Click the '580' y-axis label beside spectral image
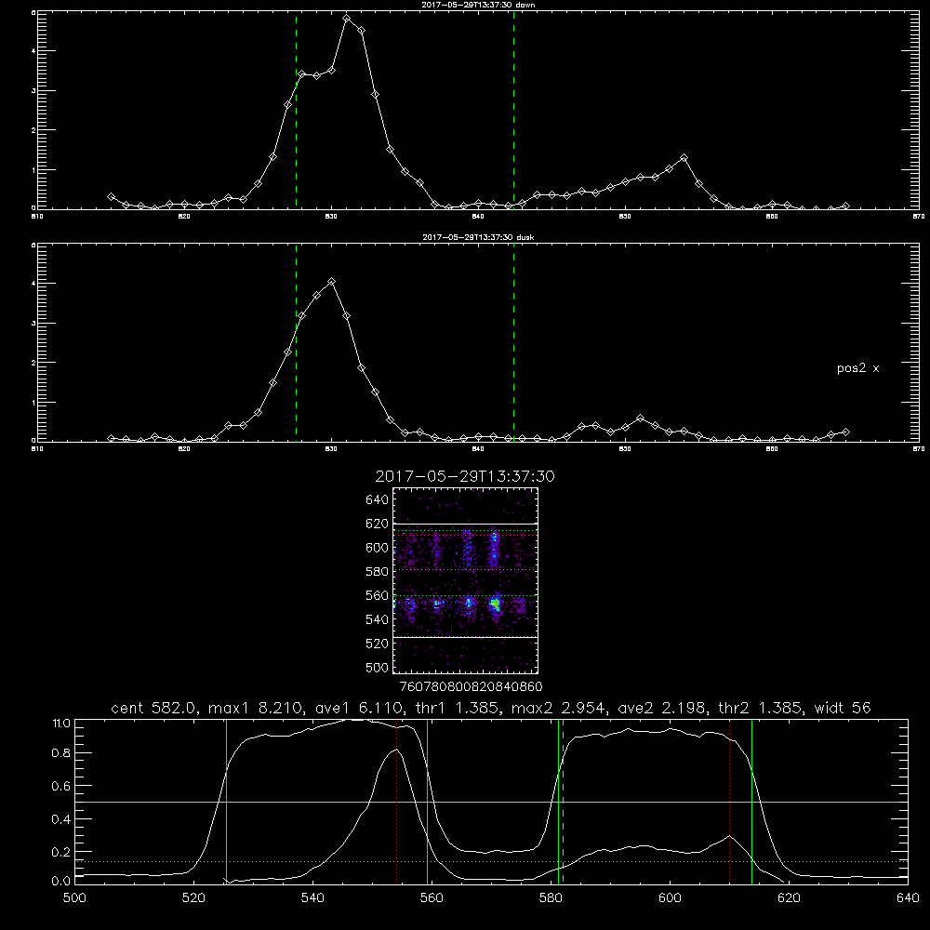The height and width of the screenshot is (930, 930). tap(378, 572)
